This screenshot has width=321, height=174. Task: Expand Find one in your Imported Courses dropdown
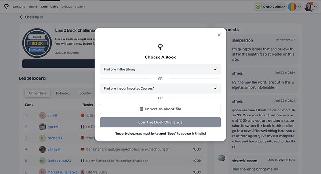pos(160,89)
